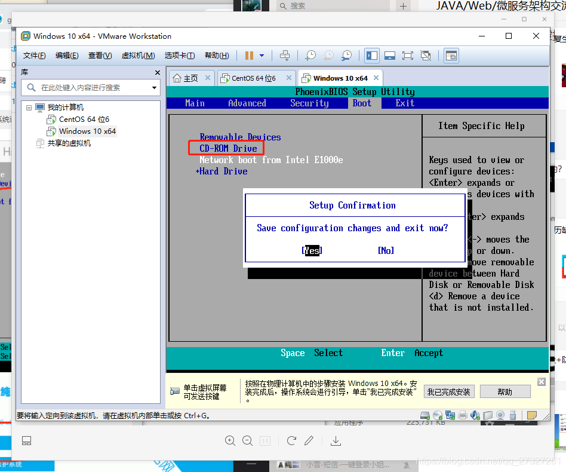Click the 帮助 button in install bar
566x472 pixels.
click(505, 392)
